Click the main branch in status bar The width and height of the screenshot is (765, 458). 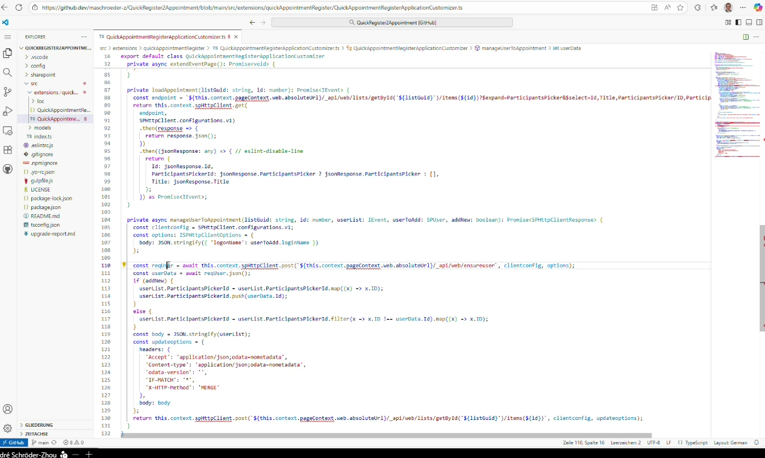40,442
